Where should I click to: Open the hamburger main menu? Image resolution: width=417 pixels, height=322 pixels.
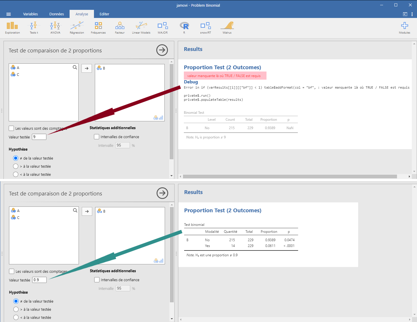(x=8, y=14)
